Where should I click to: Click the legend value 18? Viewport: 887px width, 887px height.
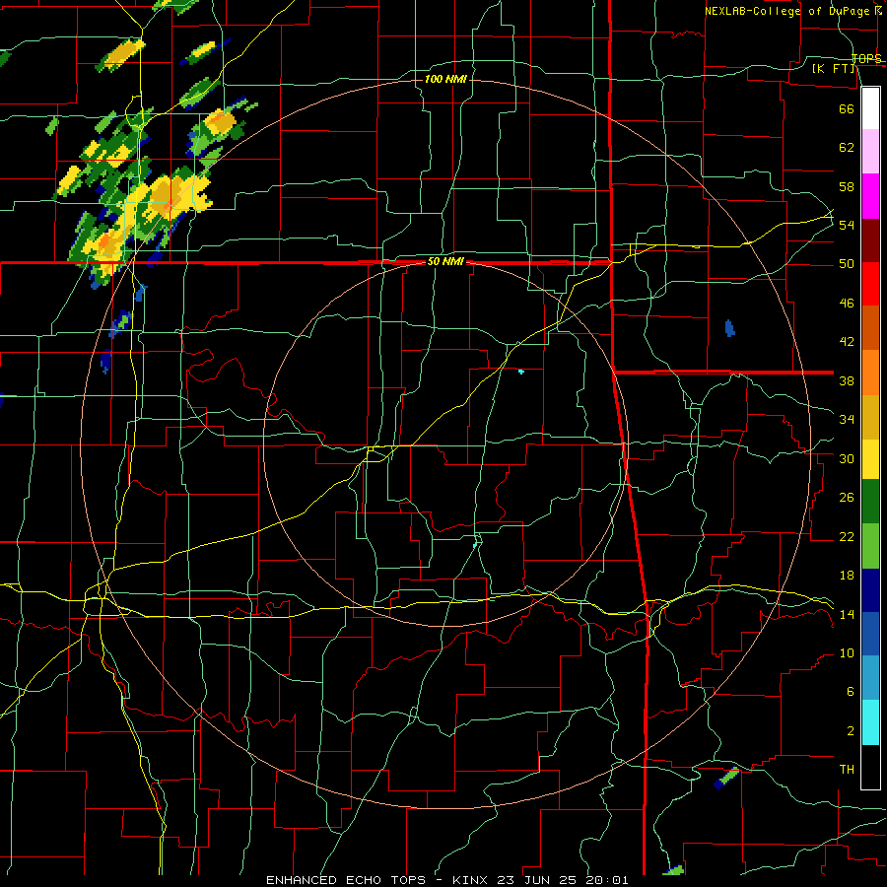tap(847, 576)
